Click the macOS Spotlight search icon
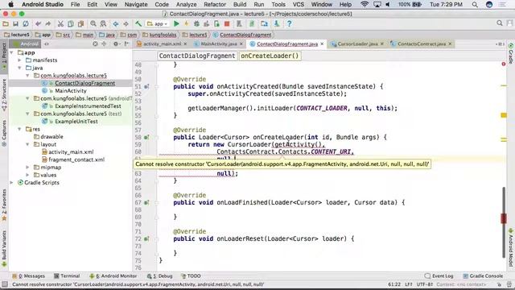 click(475, 4)
